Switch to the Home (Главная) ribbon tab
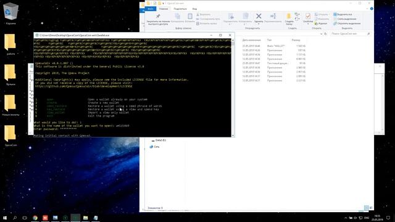The width and height of the screenshot is (395, 222). pos(163,9)
